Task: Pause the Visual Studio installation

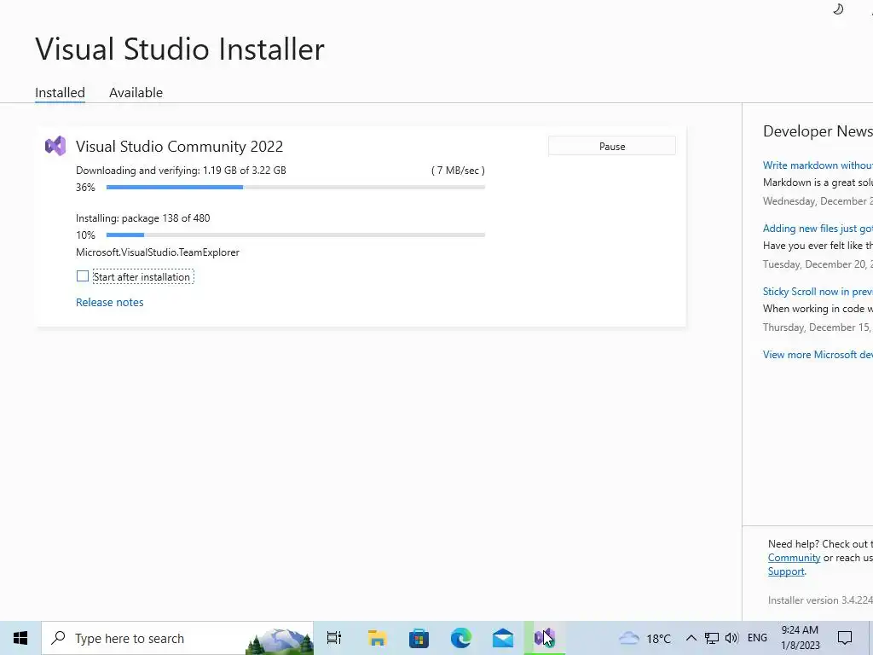Action: tap(612, 146)
